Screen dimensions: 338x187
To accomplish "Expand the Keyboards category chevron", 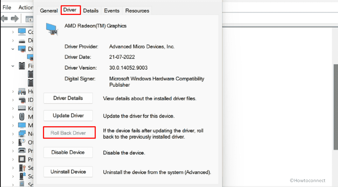I will (13, 108).
